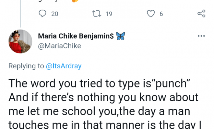Like the tweet with the heart icon
The image size is (214, 129).
tap(151, 14)
